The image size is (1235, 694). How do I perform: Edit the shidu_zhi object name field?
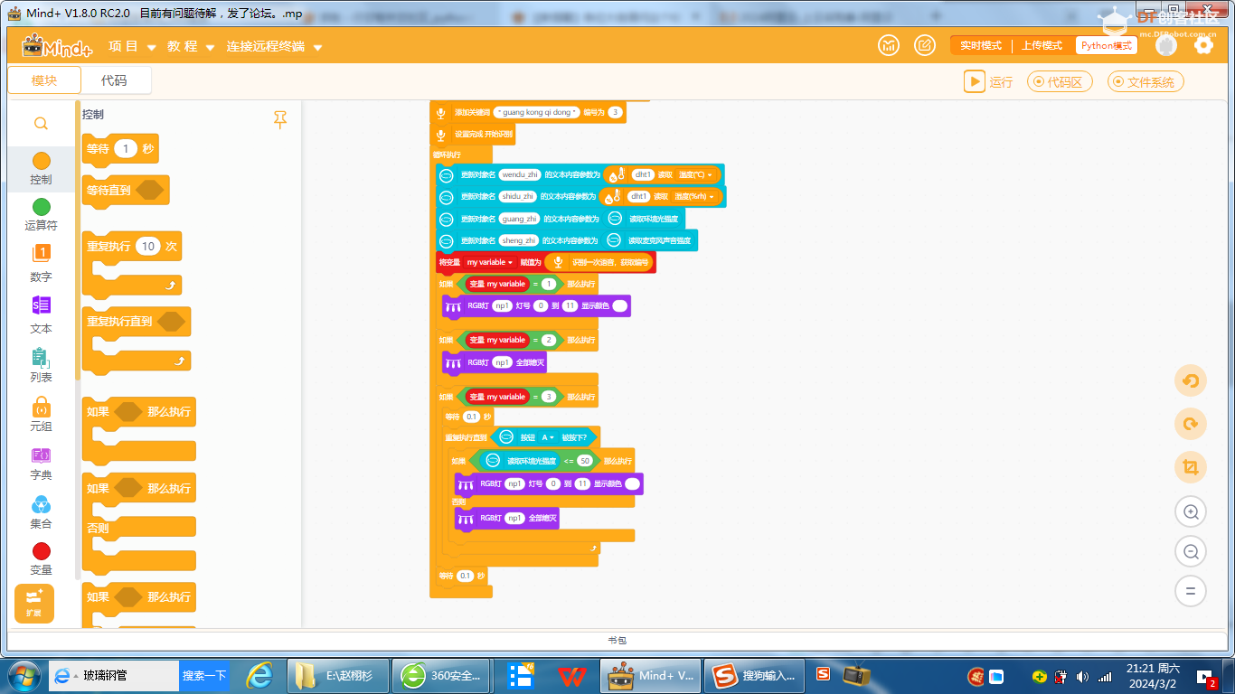coord(518,196)
